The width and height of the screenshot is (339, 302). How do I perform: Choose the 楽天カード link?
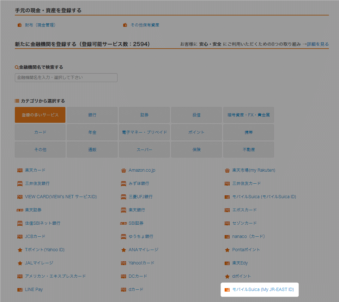click(x=35, y=170)
